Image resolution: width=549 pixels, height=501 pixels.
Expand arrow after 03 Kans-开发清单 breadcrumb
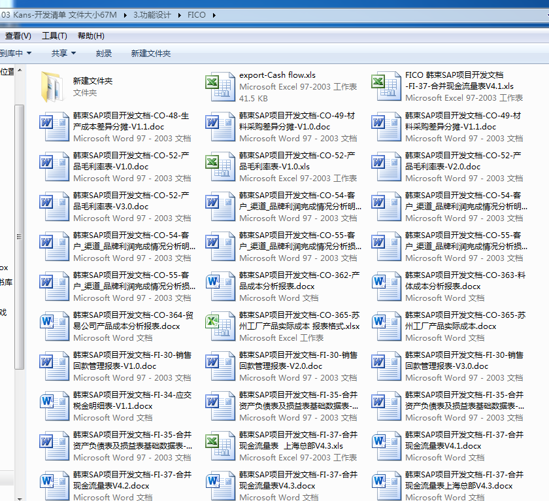point(125,16)
